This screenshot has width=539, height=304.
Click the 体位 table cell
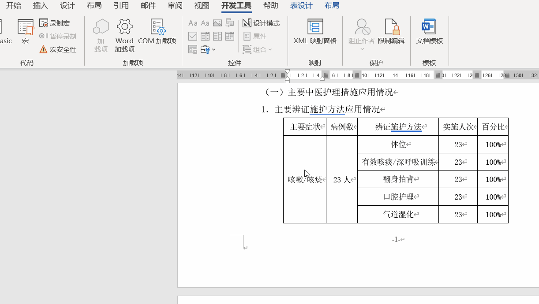pos(398,145)
